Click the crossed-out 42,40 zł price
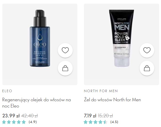 tap(30, 116)
